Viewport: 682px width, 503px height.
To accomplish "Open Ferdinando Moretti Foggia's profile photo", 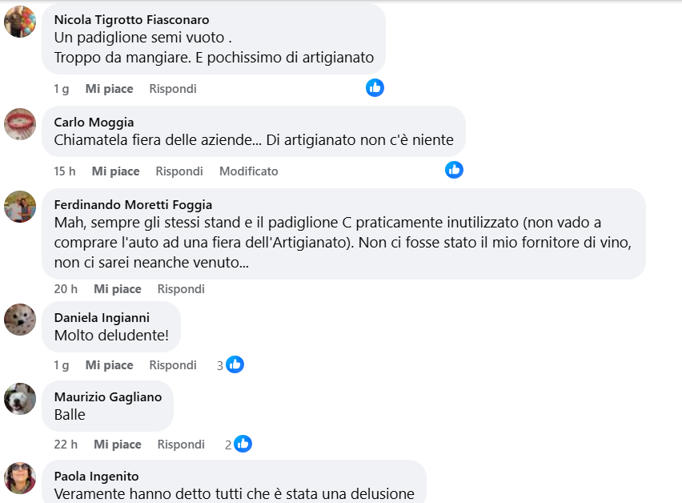I will pos(20,207).
